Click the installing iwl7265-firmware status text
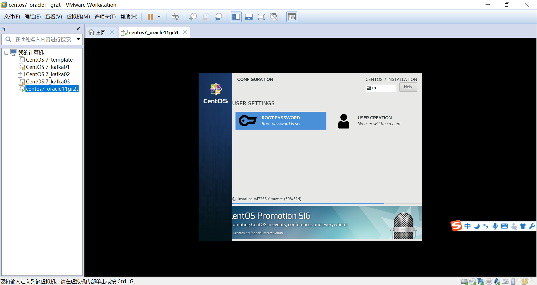537x285 pixels. coord(270,199)
